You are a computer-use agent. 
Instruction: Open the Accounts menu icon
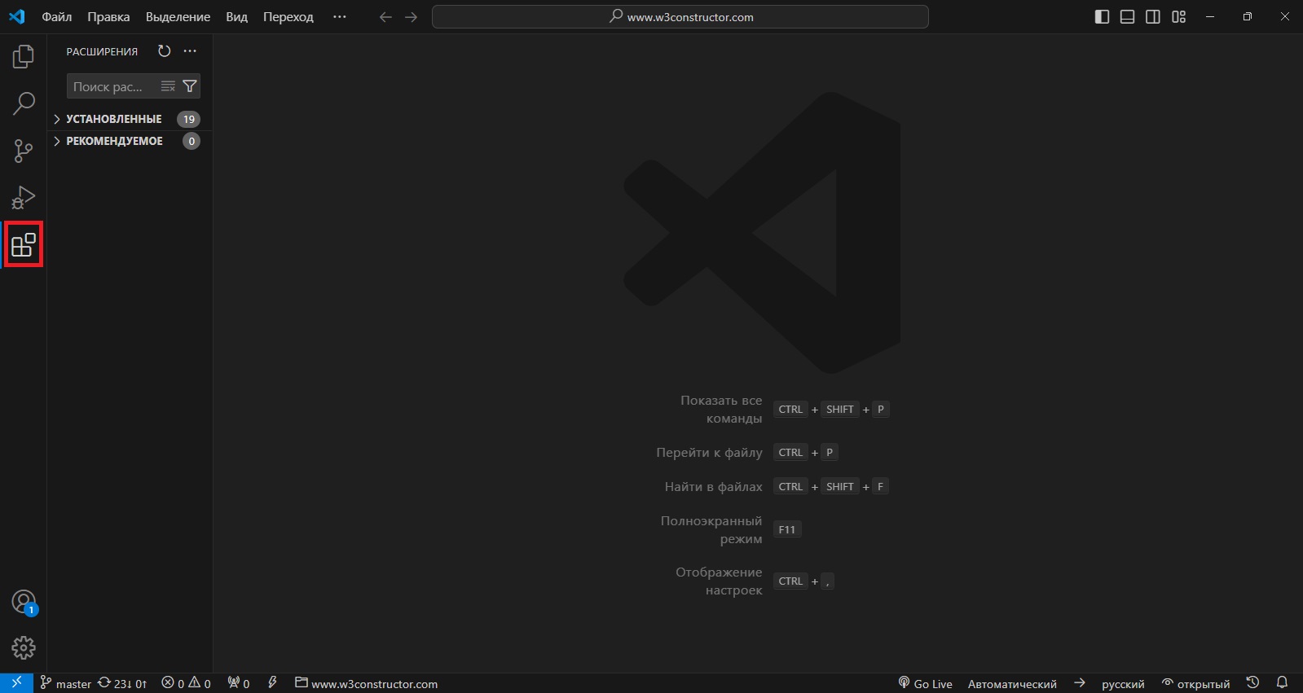24,603
